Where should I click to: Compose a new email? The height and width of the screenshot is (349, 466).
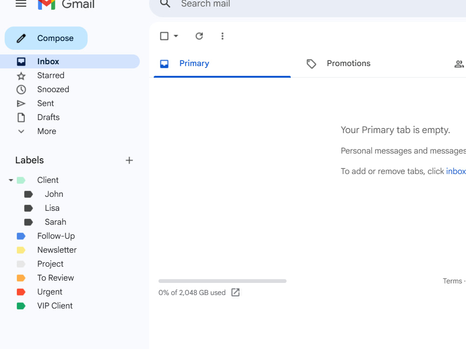[x=46, y=38]
